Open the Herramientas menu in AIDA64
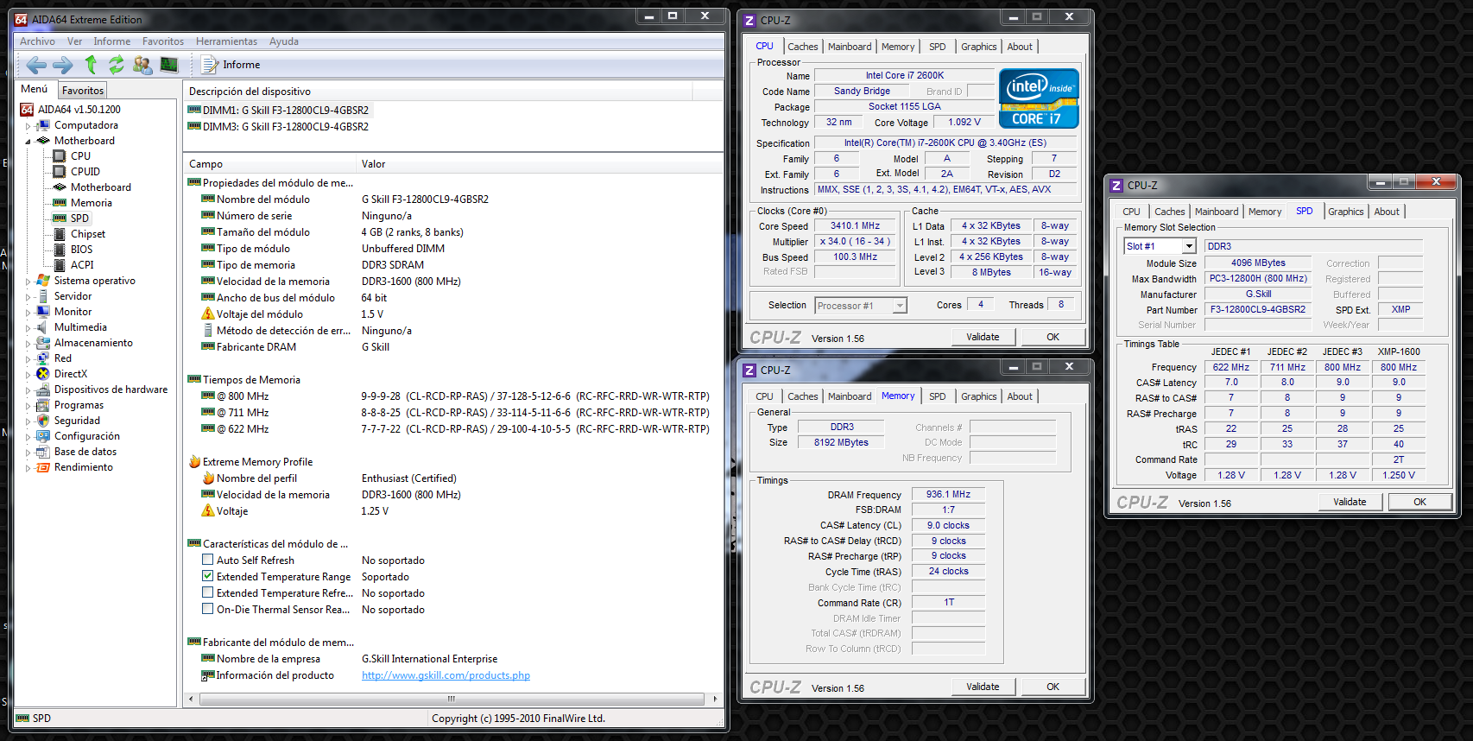Image resolution: width=1473 pixels, height=741 pixels. pyautogui.click(x=226, y=41)
